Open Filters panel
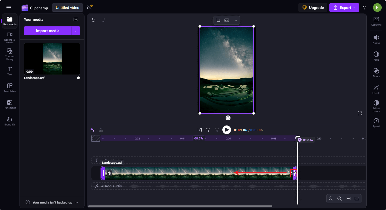 [376, 73]
